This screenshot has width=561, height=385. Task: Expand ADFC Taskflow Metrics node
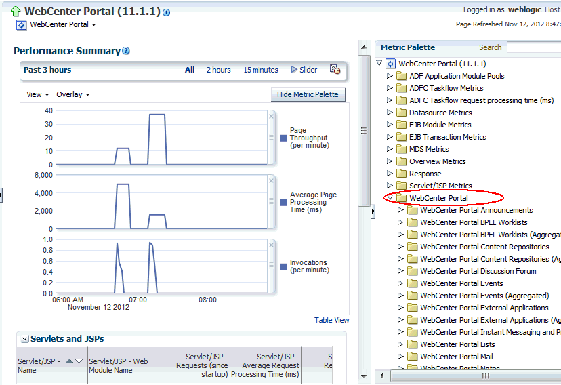point(390,87)
